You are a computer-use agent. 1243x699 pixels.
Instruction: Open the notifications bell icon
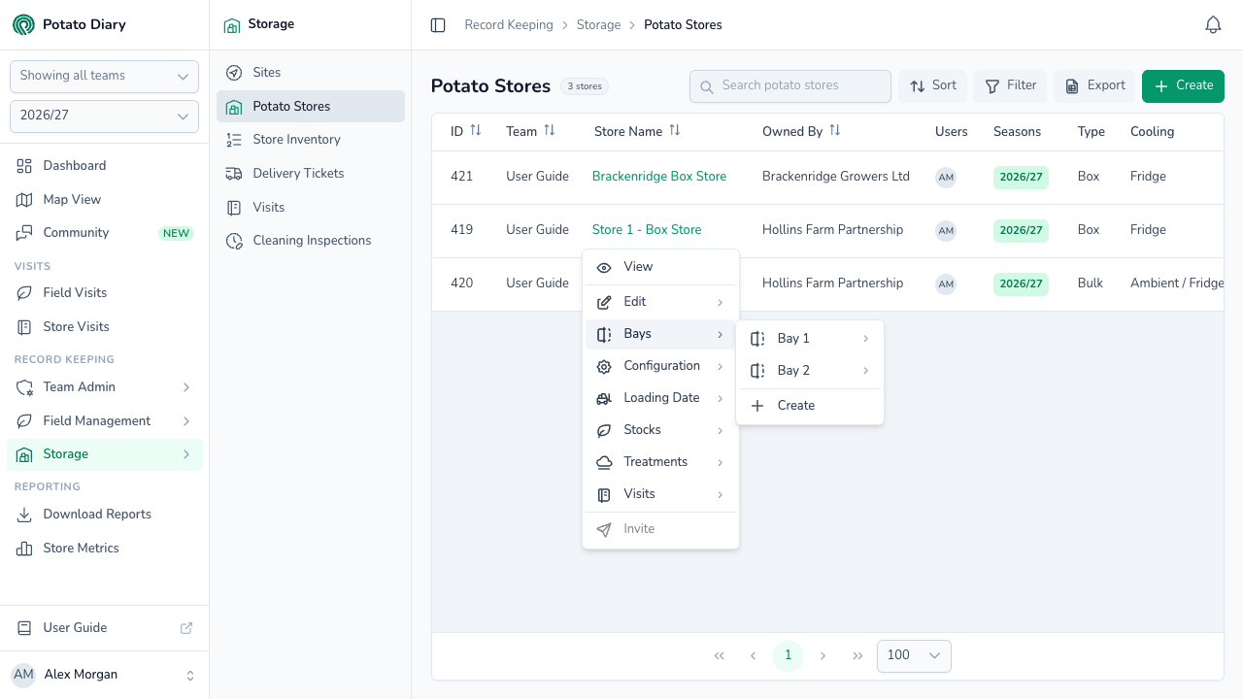tap(1213, 25)
